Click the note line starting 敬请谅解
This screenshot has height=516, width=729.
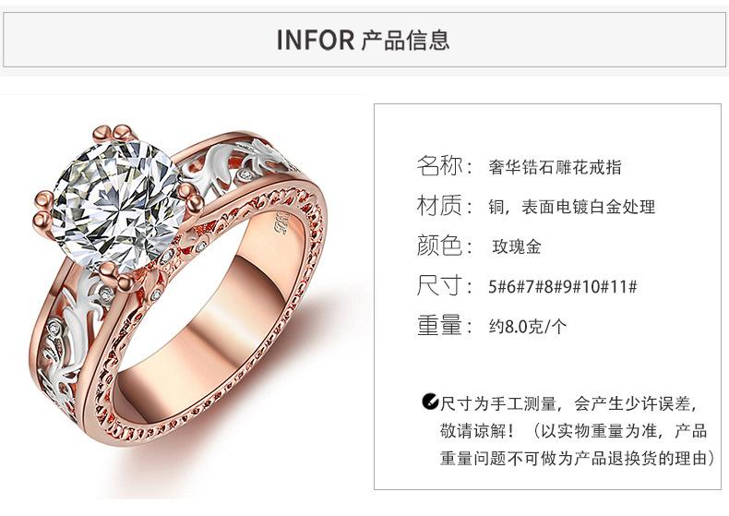(x=573, y=431)
